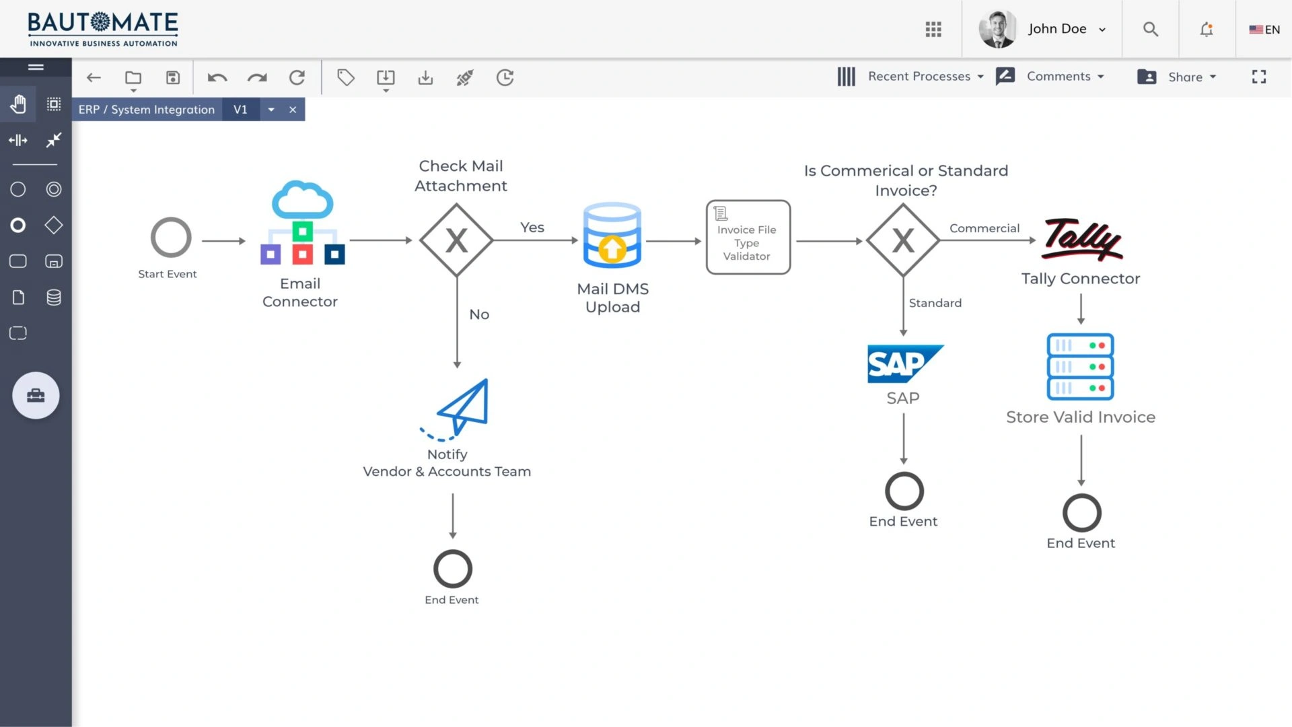1292x727 pixels.
Task: Select the Start Event circle
Action: 171,237
